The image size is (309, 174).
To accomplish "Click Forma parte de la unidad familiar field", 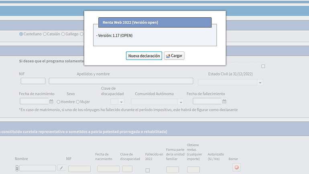I will point(173,170).
